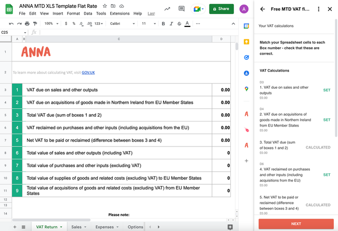This screenshot has height=231, width=338.
Task: Open the Extensions menu
Action: [x=120, y=13]
